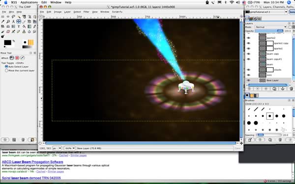Screen dimensions: 295x184
Task: Select the Smudge tool
Action: point(35,31)
